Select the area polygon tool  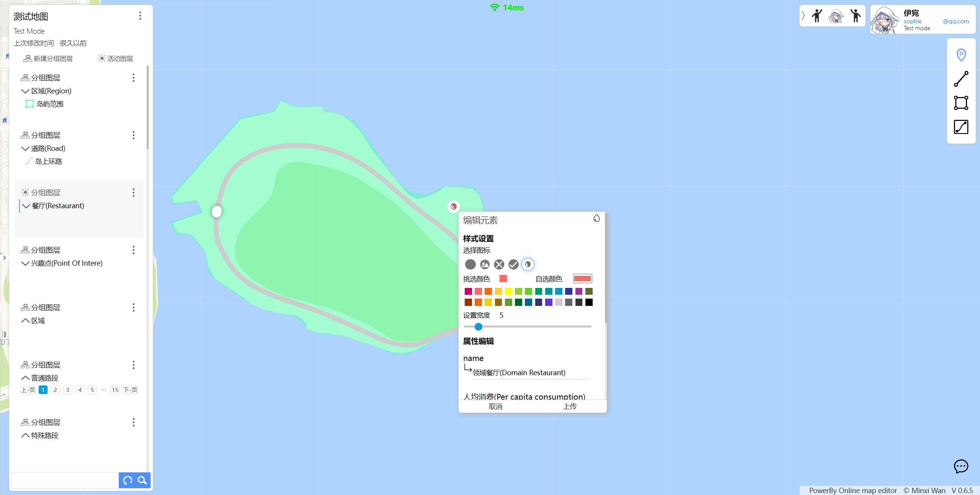pos(961,103)
